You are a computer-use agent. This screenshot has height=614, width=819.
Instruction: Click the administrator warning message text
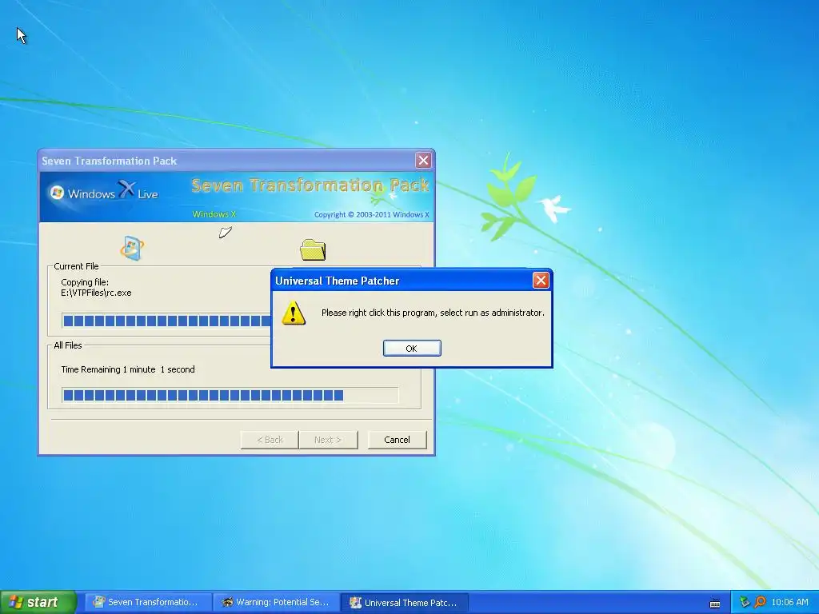click(x=433, y=313)
